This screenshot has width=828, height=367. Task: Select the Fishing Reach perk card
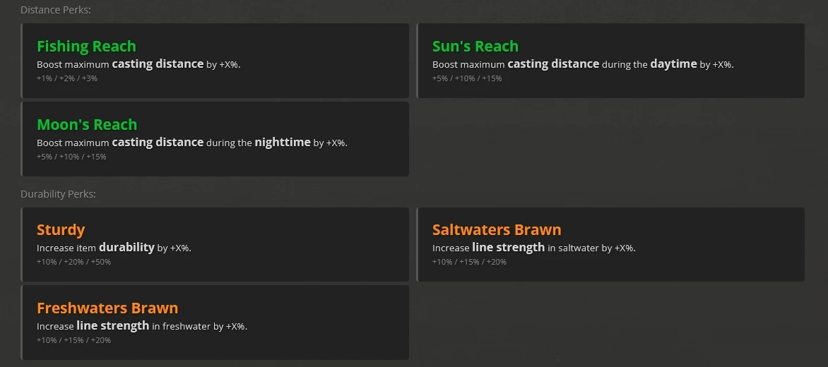(215, 61)
